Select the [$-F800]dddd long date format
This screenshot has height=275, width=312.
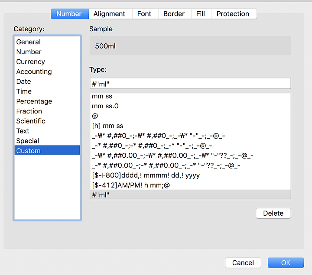pyautogui.click(x=190, y=175)
